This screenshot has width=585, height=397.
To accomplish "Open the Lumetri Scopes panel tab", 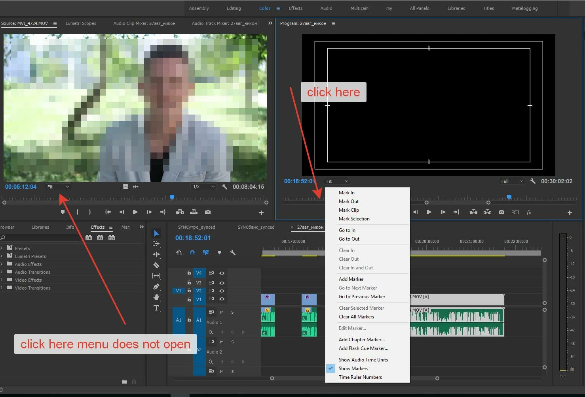I will [81, 23].
